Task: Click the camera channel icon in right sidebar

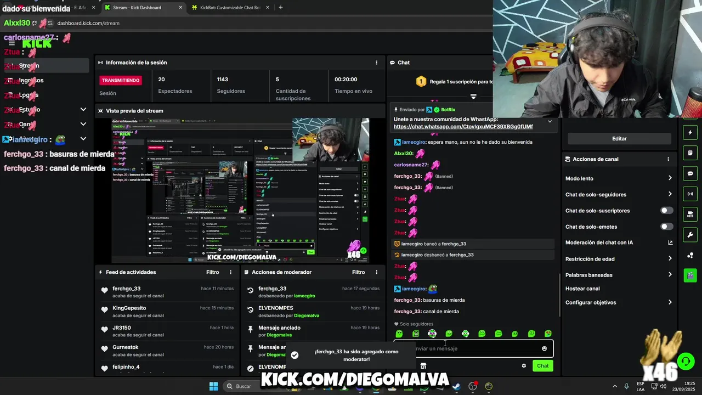Action: [690, 214]
